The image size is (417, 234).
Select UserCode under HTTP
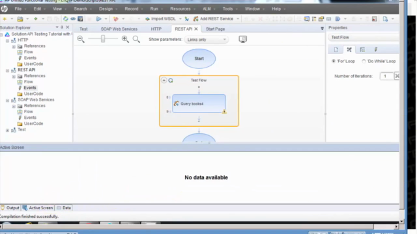(33, 64)
